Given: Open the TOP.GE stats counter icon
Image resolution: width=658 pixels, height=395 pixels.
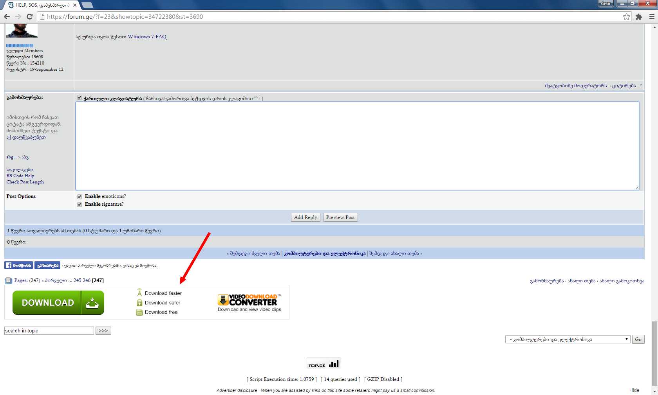Looking at the screenshot, I should point(324,363).
